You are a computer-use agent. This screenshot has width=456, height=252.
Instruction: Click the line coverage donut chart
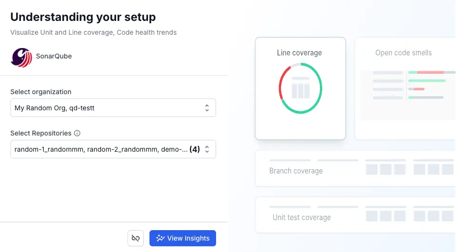point(300,88)
